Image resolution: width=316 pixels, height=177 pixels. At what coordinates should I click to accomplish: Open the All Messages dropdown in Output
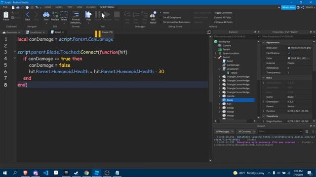point(224,132)
